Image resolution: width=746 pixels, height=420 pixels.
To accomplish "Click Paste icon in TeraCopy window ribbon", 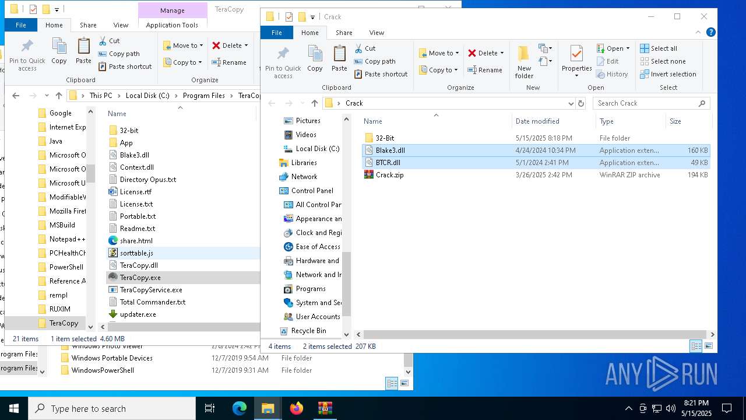I will coord(83,51).
